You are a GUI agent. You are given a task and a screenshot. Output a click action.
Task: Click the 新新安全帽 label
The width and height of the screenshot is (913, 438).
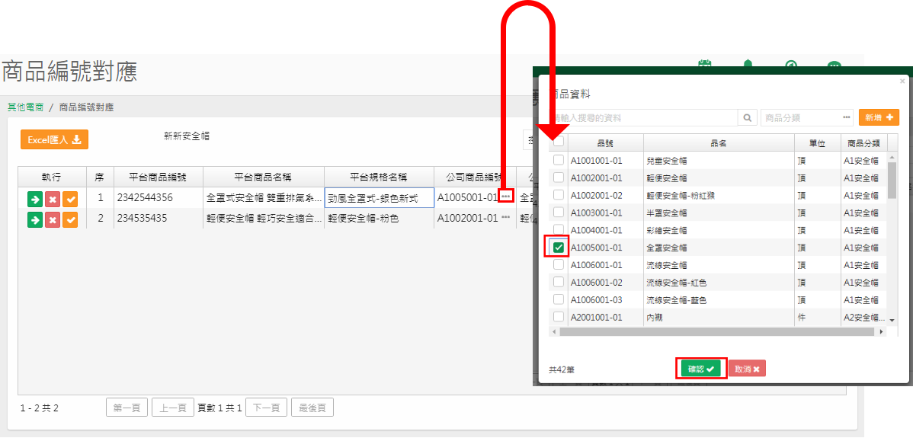pos(186,136)
